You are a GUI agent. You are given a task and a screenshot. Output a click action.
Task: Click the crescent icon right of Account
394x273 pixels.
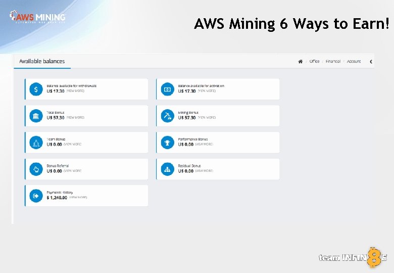pyautogui.click(x=371, y=62)
